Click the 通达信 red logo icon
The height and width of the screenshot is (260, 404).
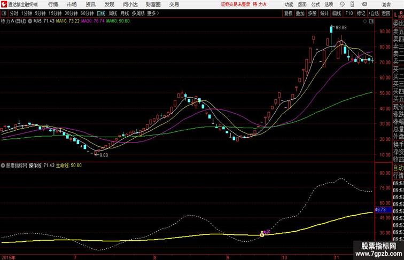point(4,4)
